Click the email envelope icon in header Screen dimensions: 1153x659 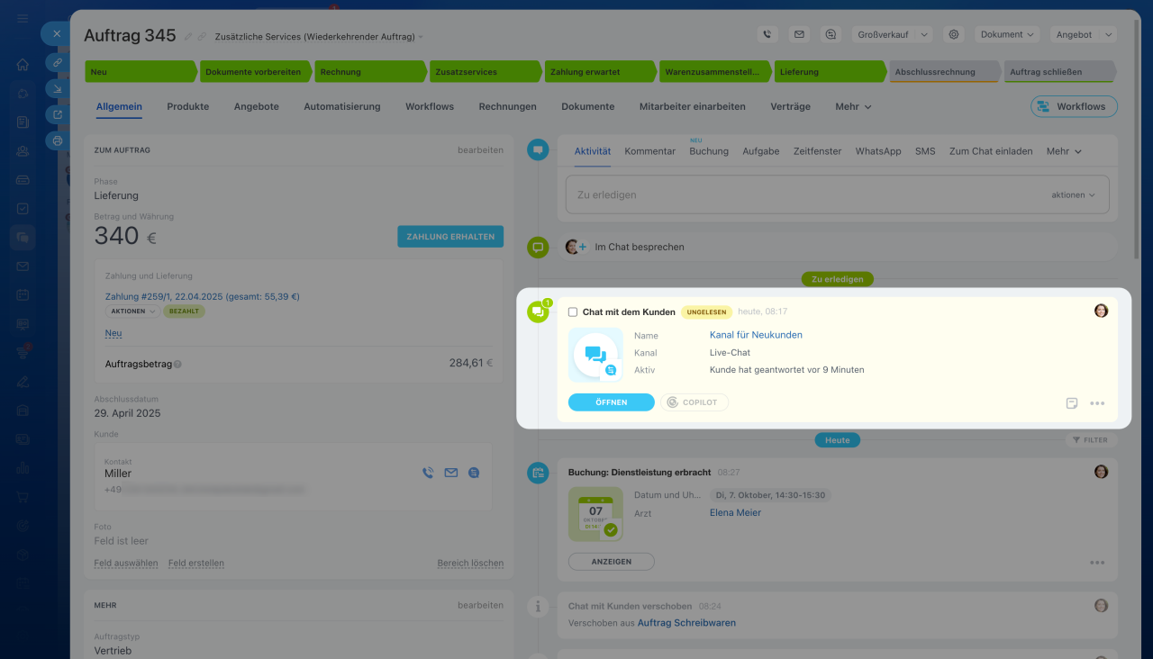coord(798,34)
